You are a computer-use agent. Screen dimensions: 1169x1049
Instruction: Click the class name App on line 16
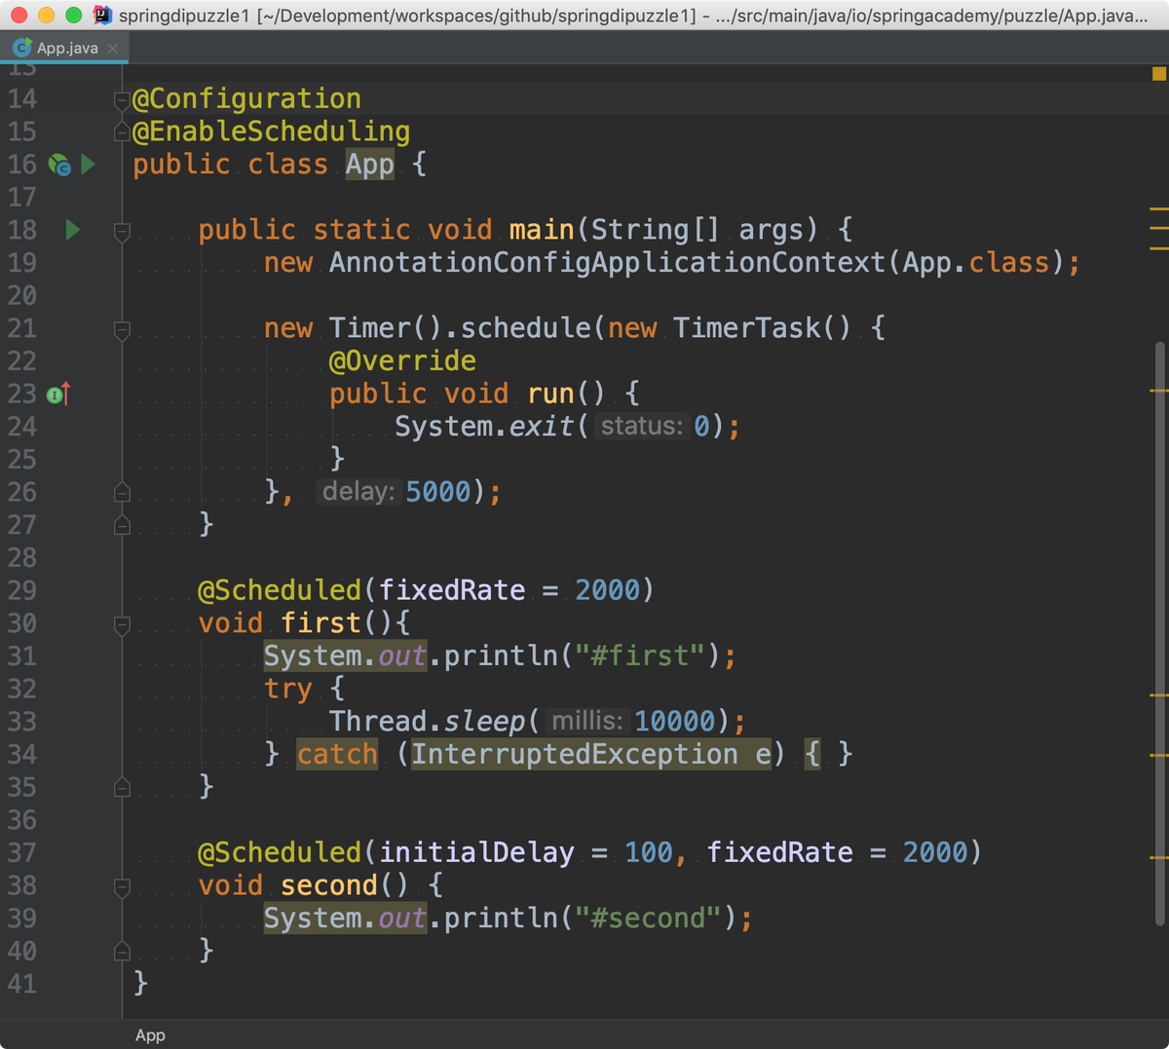369,164
